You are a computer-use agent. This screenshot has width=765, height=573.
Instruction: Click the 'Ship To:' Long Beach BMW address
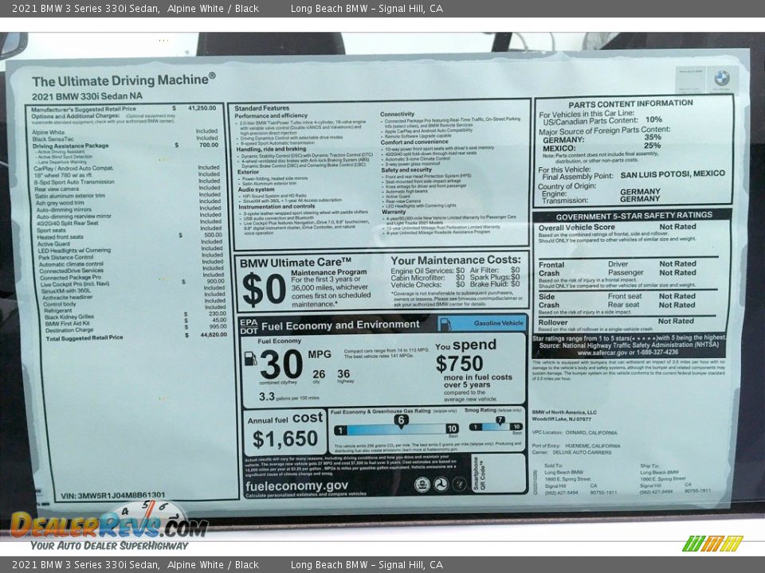tap(675, 478)
